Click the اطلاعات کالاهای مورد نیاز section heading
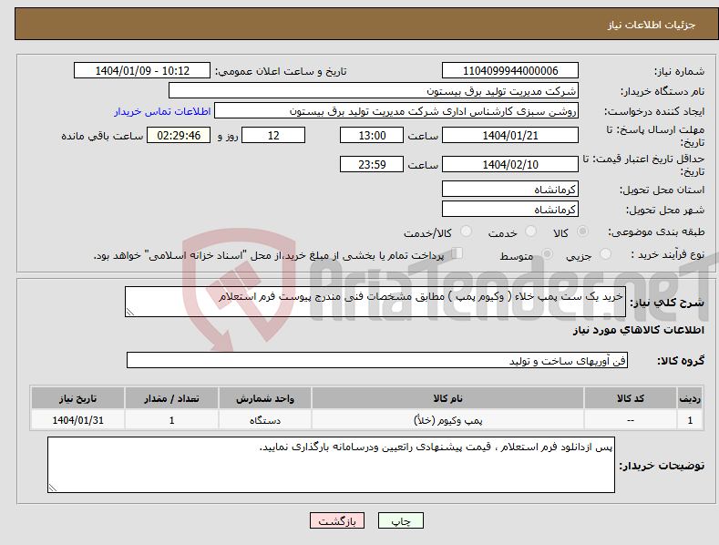719x545 pixels. pos(638,330)
